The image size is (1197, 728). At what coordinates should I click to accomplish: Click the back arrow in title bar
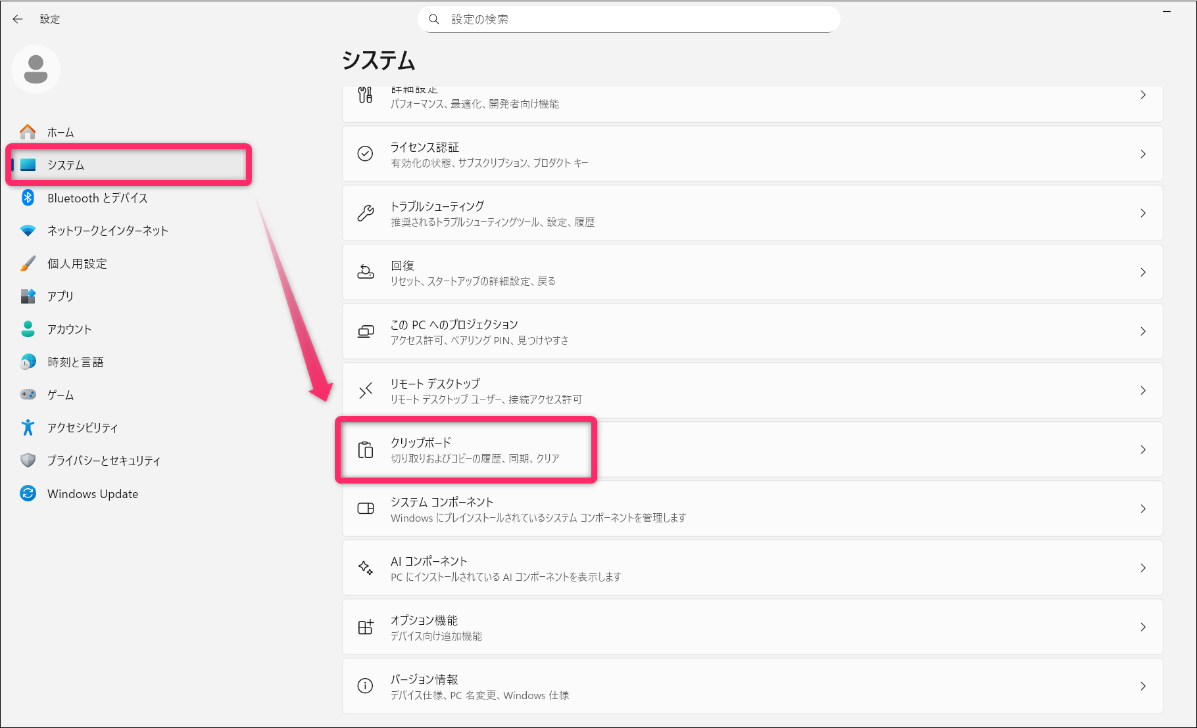18,19
